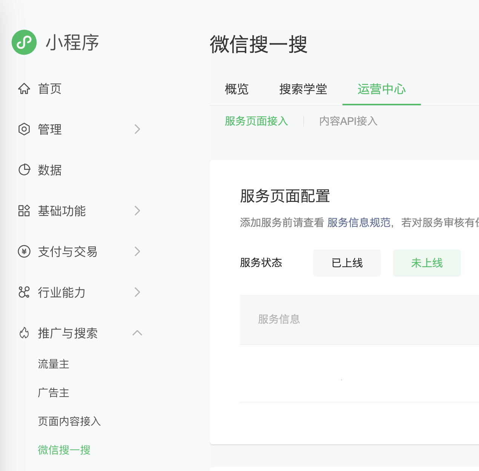This screenshot has height=471, width=479.
Task: Open the 广告主 submenu item
Action: tap(54, 392)
